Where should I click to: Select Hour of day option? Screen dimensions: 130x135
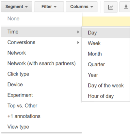(106, 96)
